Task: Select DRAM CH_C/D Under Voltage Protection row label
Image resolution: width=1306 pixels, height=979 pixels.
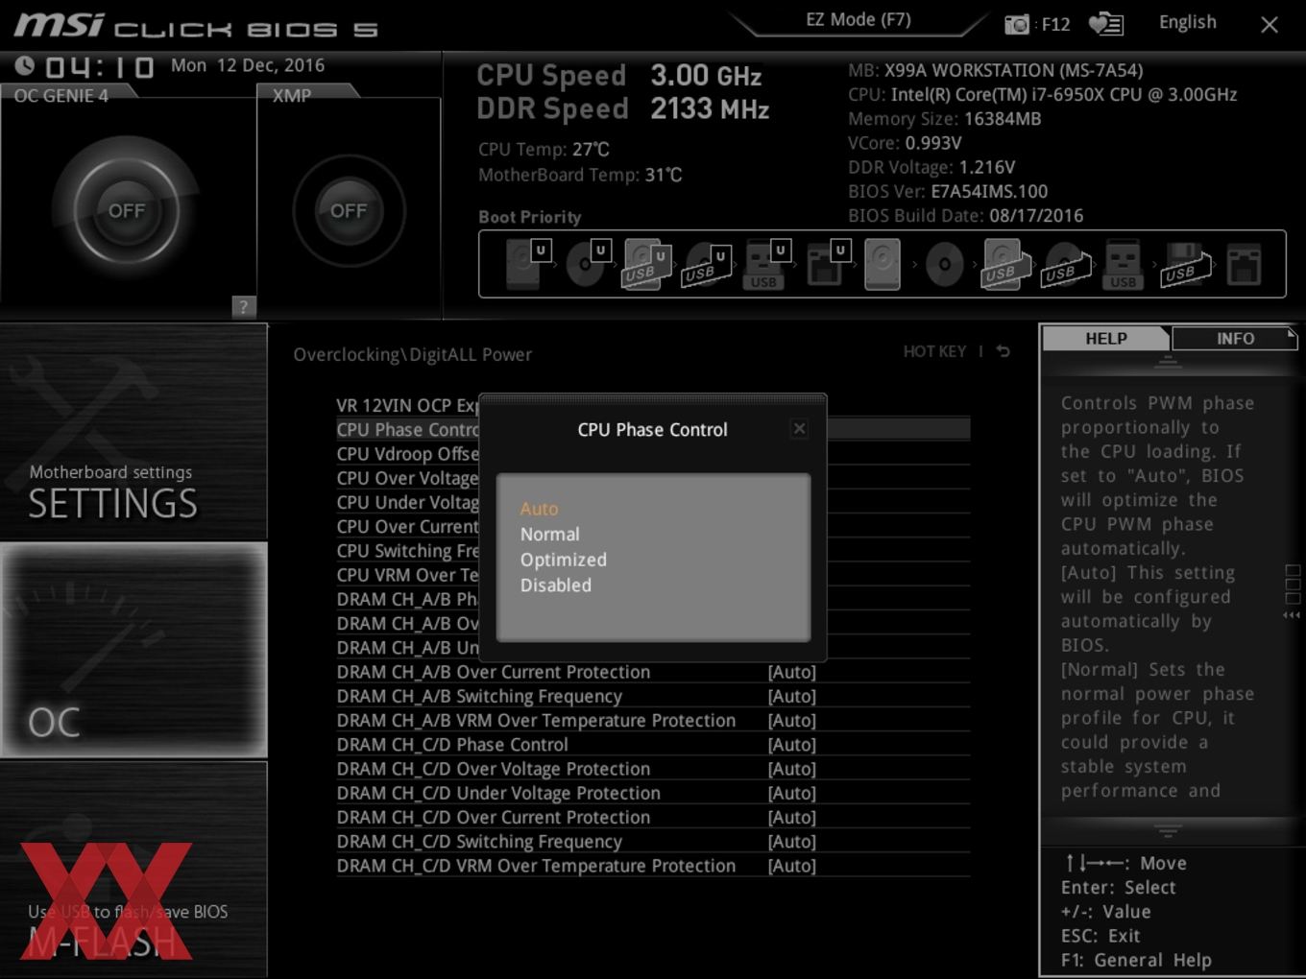Action: click(x=498, y=793)
